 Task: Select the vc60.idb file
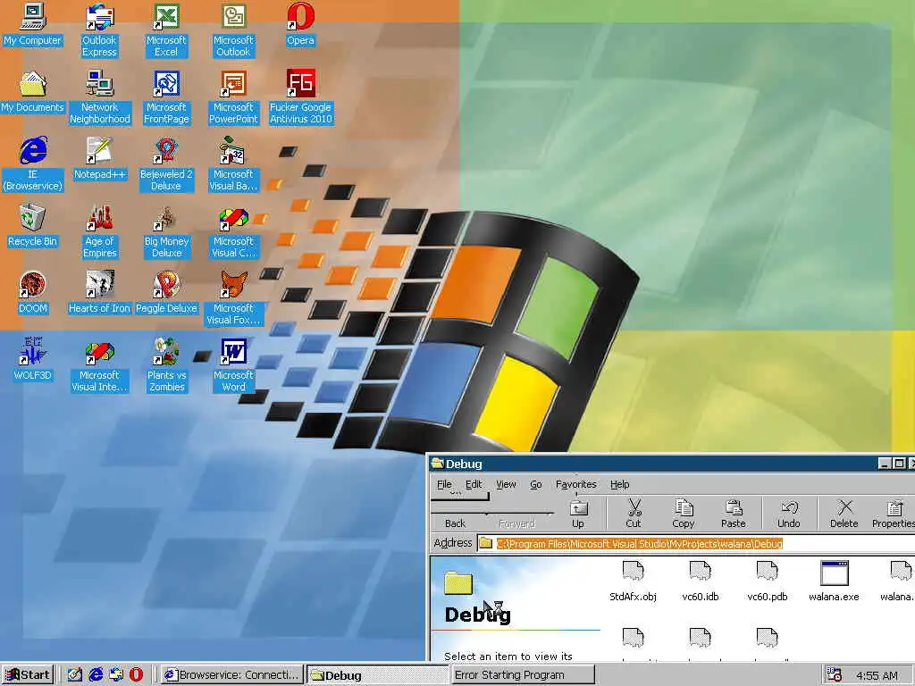701,581
